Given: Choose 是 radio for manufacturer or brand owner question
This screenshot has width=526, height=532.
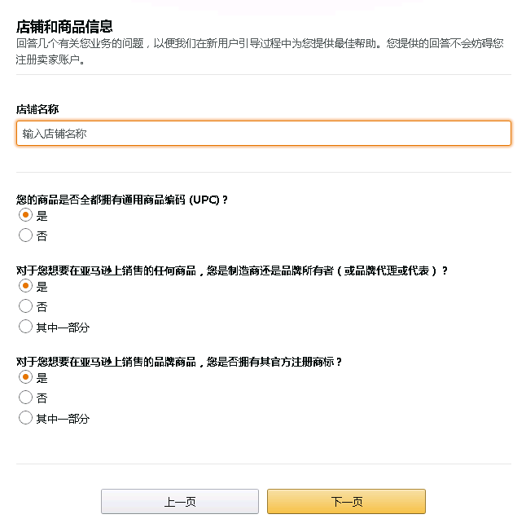Looking at the screenshot, I should (x=25, y=287).
